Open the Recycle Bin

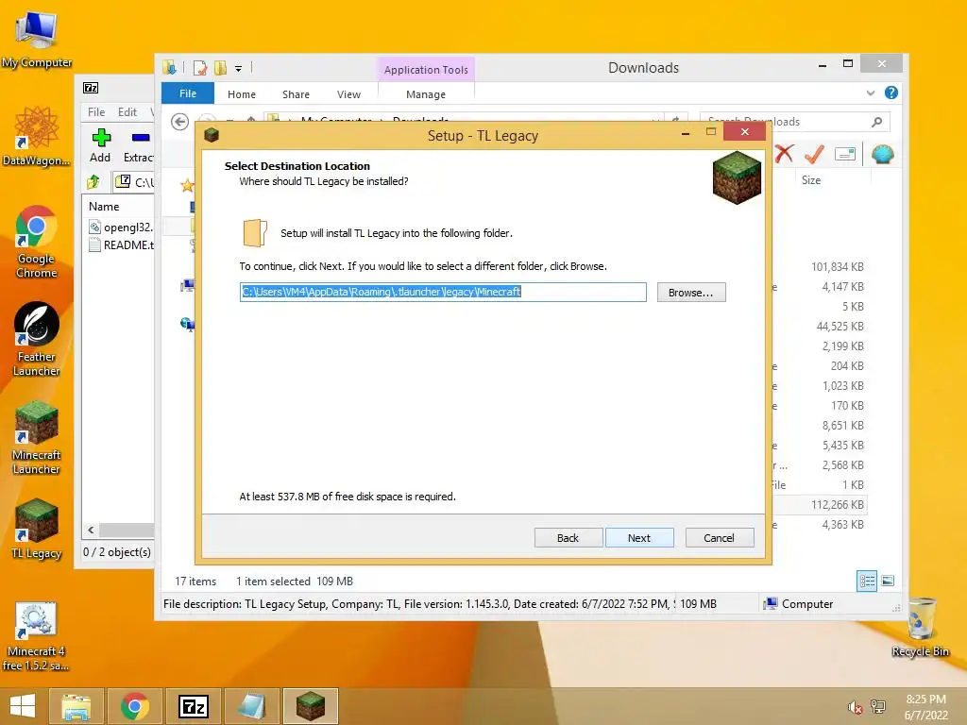point(921,627)
